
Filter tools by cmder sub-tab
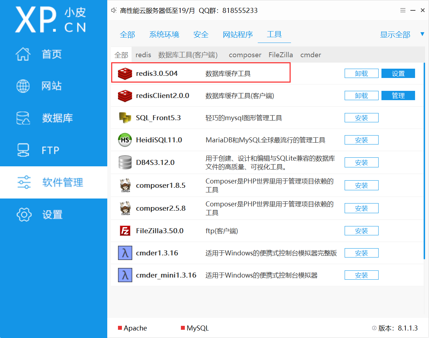tap(311, 55)
